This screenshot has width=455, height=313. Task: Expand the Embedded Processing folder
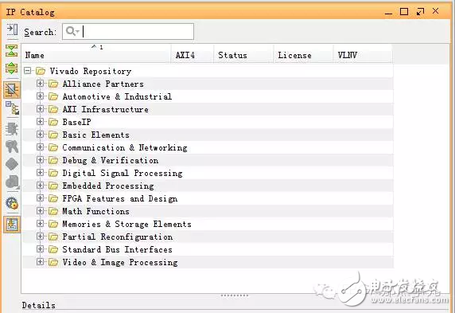(x=41, y=186)
